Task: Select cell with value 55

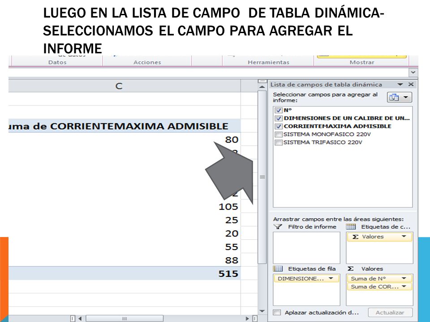Action: (x=125, y=247)
